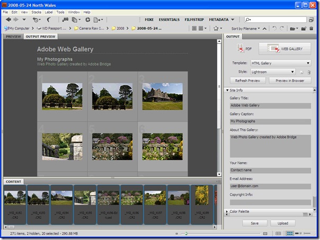Switch to the PREVIEW tab
This screenshot has width=320, height=240.
[x=13, y=37]
